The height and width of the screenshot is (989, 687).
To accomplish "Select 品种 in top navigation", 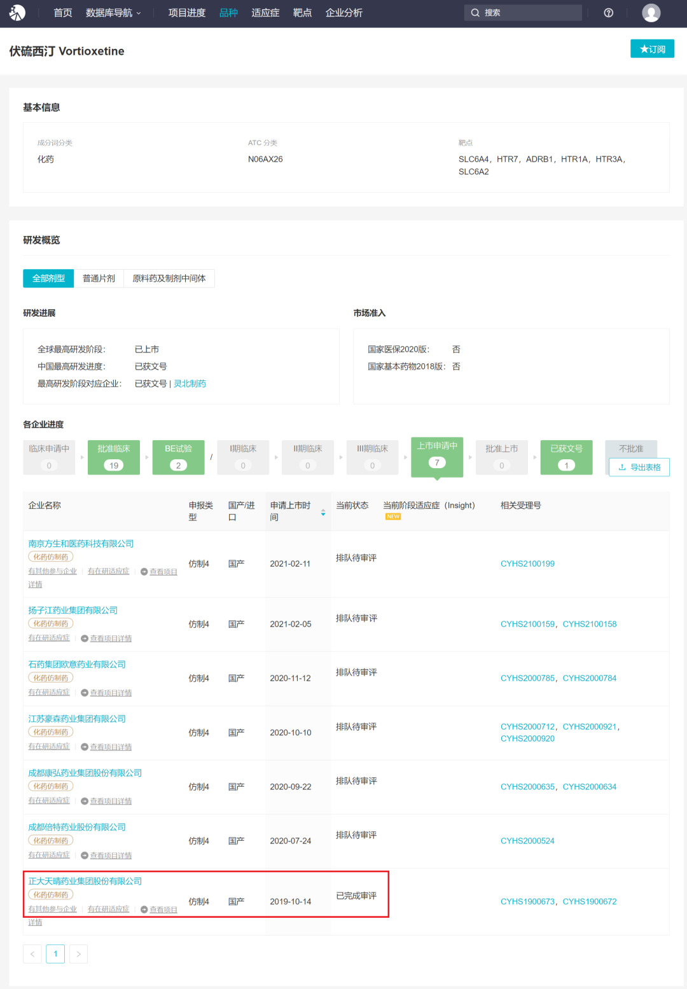I will pos(228,13).
